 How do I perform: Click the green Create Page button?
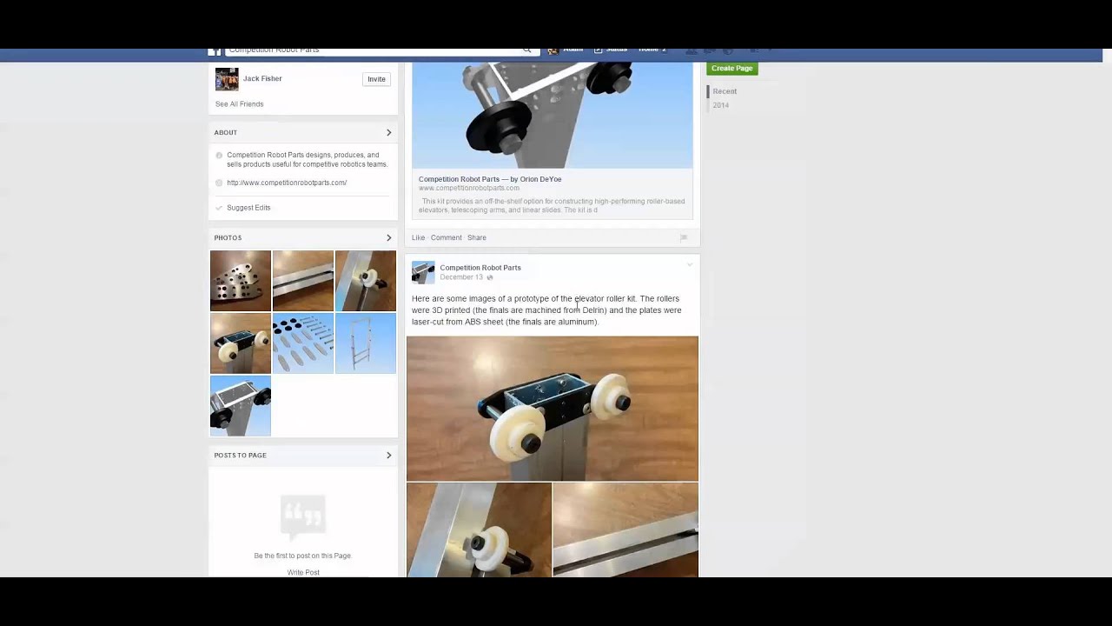pos(731,68)
